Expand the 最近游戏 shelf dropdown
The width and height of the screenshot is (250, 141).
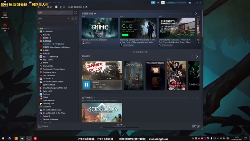(92, 56)
